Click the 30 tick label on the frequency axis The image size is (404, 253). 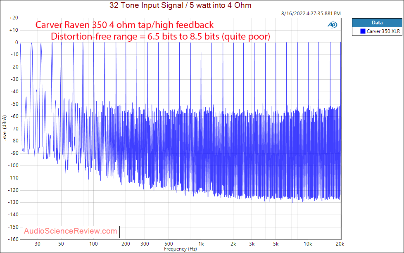point(38,244)
